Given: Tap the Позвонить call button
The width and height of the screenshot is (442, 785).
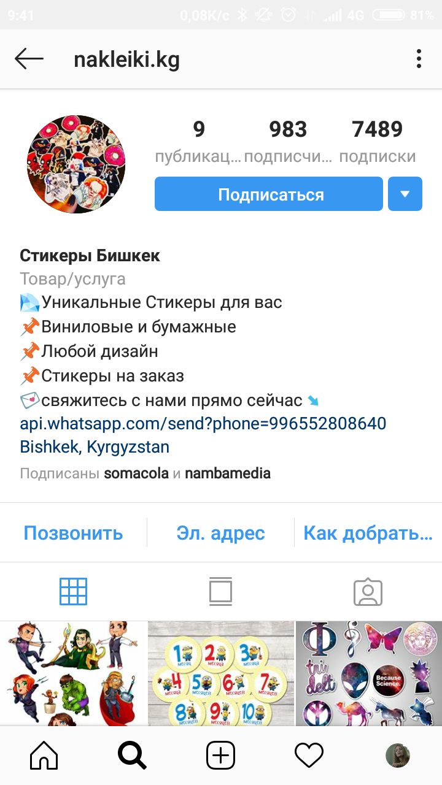Looking at the screenshot, I should tap(73, 533).
